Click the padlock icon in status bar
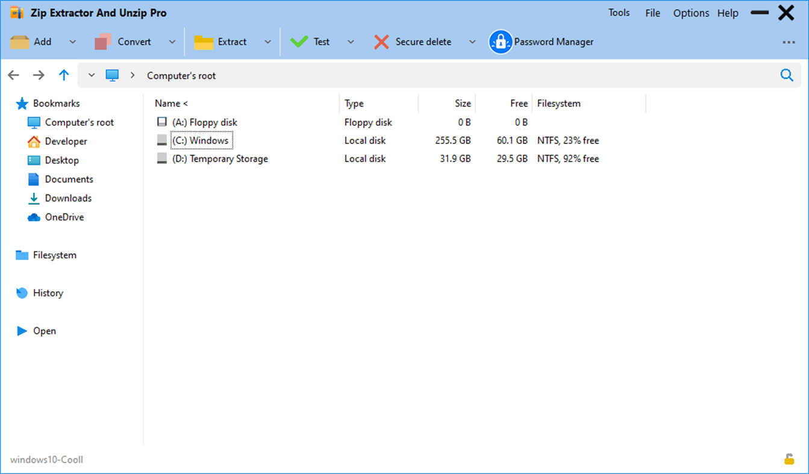The height and width of the screenshot is (474, 809). 790,460
